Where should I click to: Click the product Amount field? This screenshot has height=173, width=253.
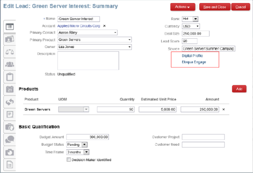tap(200, 109)
